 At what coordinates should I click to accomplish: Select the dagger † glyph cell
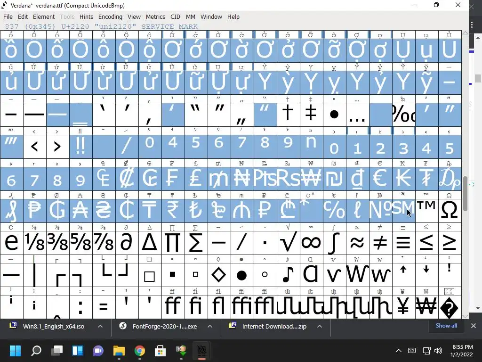coord(288,115)
